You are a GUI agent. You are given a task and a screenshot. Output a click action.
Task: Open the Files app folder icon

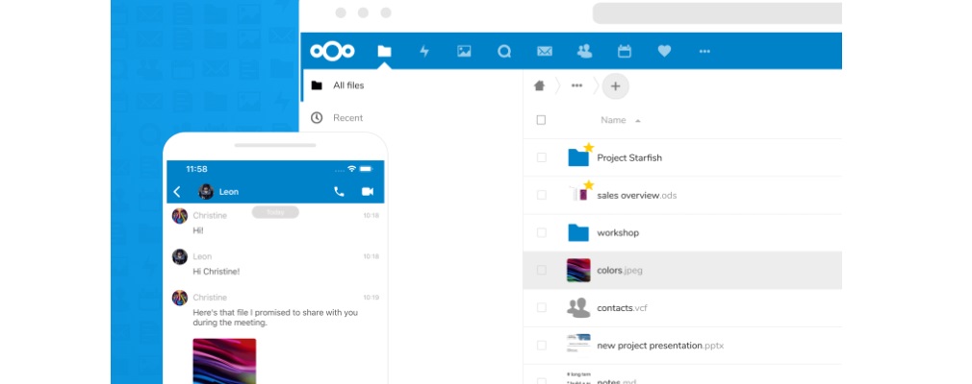384,51
